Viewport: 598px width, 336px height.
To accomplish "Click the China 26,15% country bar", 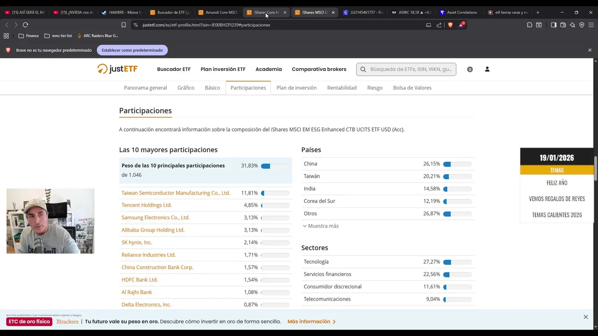I will [457, 164].
